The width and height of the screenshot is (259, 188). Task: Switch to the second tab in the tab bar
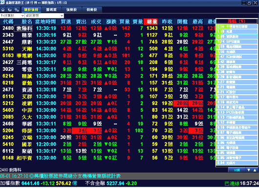51,10
